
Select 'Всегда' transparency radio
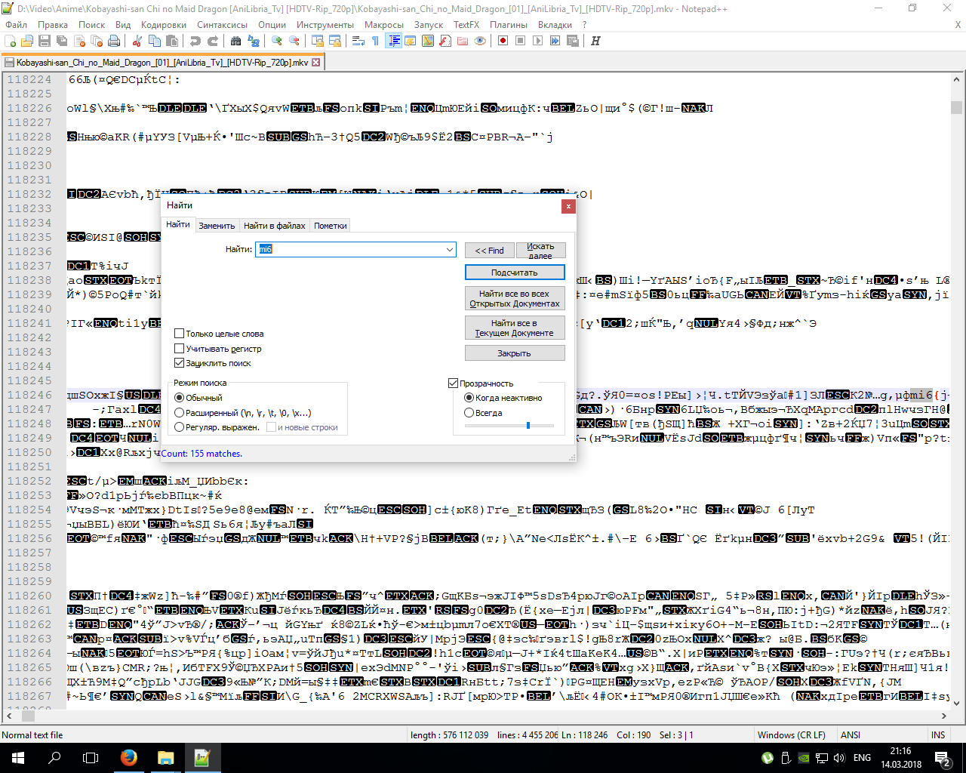(482, 413)
